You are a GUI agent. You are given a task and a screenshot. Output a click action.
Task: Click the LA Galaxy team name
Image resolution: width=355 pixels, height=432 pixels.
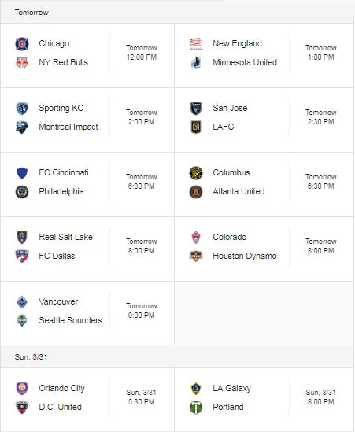point(231,388)
